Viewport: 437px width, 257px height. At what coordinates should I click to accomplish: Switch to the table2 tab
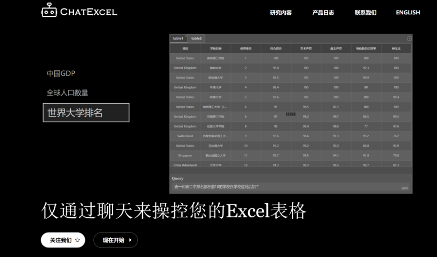[197, 38]
